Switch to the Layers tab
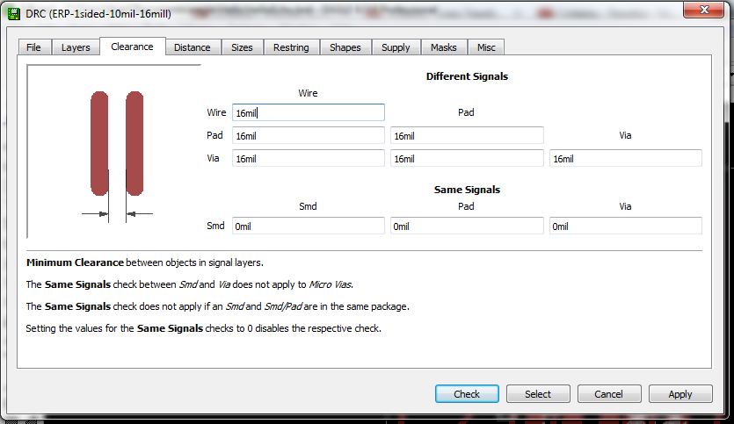This screenshot has height=424, width=734. (76, 47)
